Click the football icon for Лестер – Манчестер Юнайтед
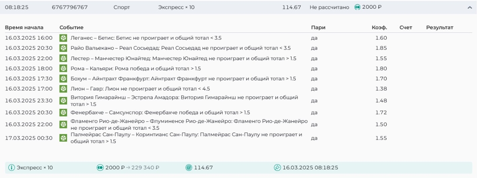 click(63, 58)
